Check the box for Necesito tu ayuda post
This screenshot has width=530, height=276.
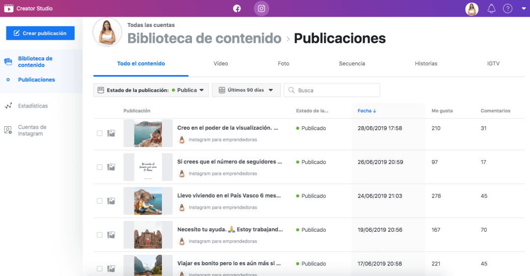point(99,235)
